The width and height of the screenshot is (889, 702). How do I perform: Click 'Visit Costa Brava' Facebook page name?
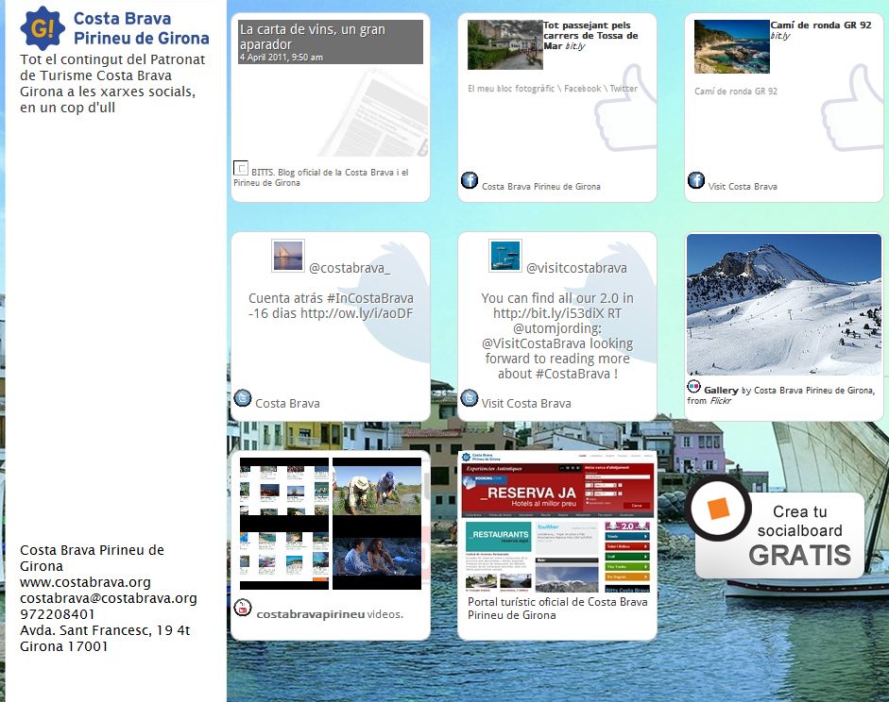coord(743,186)
